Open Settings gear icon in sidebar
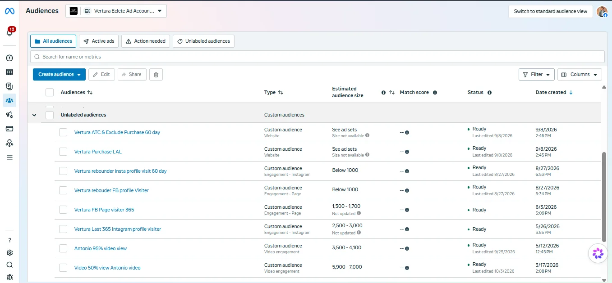612x283 pixels. [x=9, y=253]
